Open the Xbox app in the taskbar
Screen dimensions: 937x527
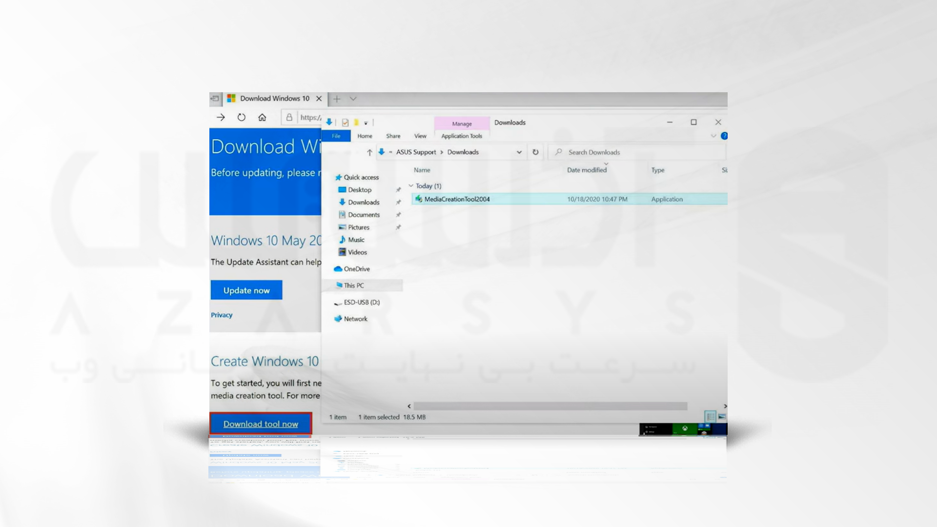pyautogui.click(x=685, y=428)
